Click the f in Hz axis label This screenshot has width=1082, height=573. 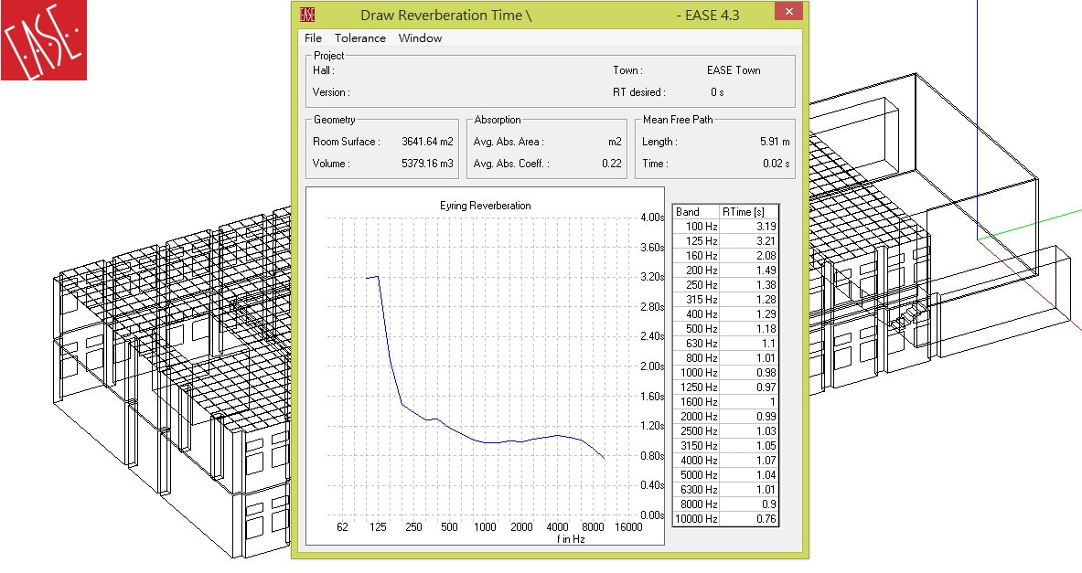pyautogui.click(x=571, y=539)
